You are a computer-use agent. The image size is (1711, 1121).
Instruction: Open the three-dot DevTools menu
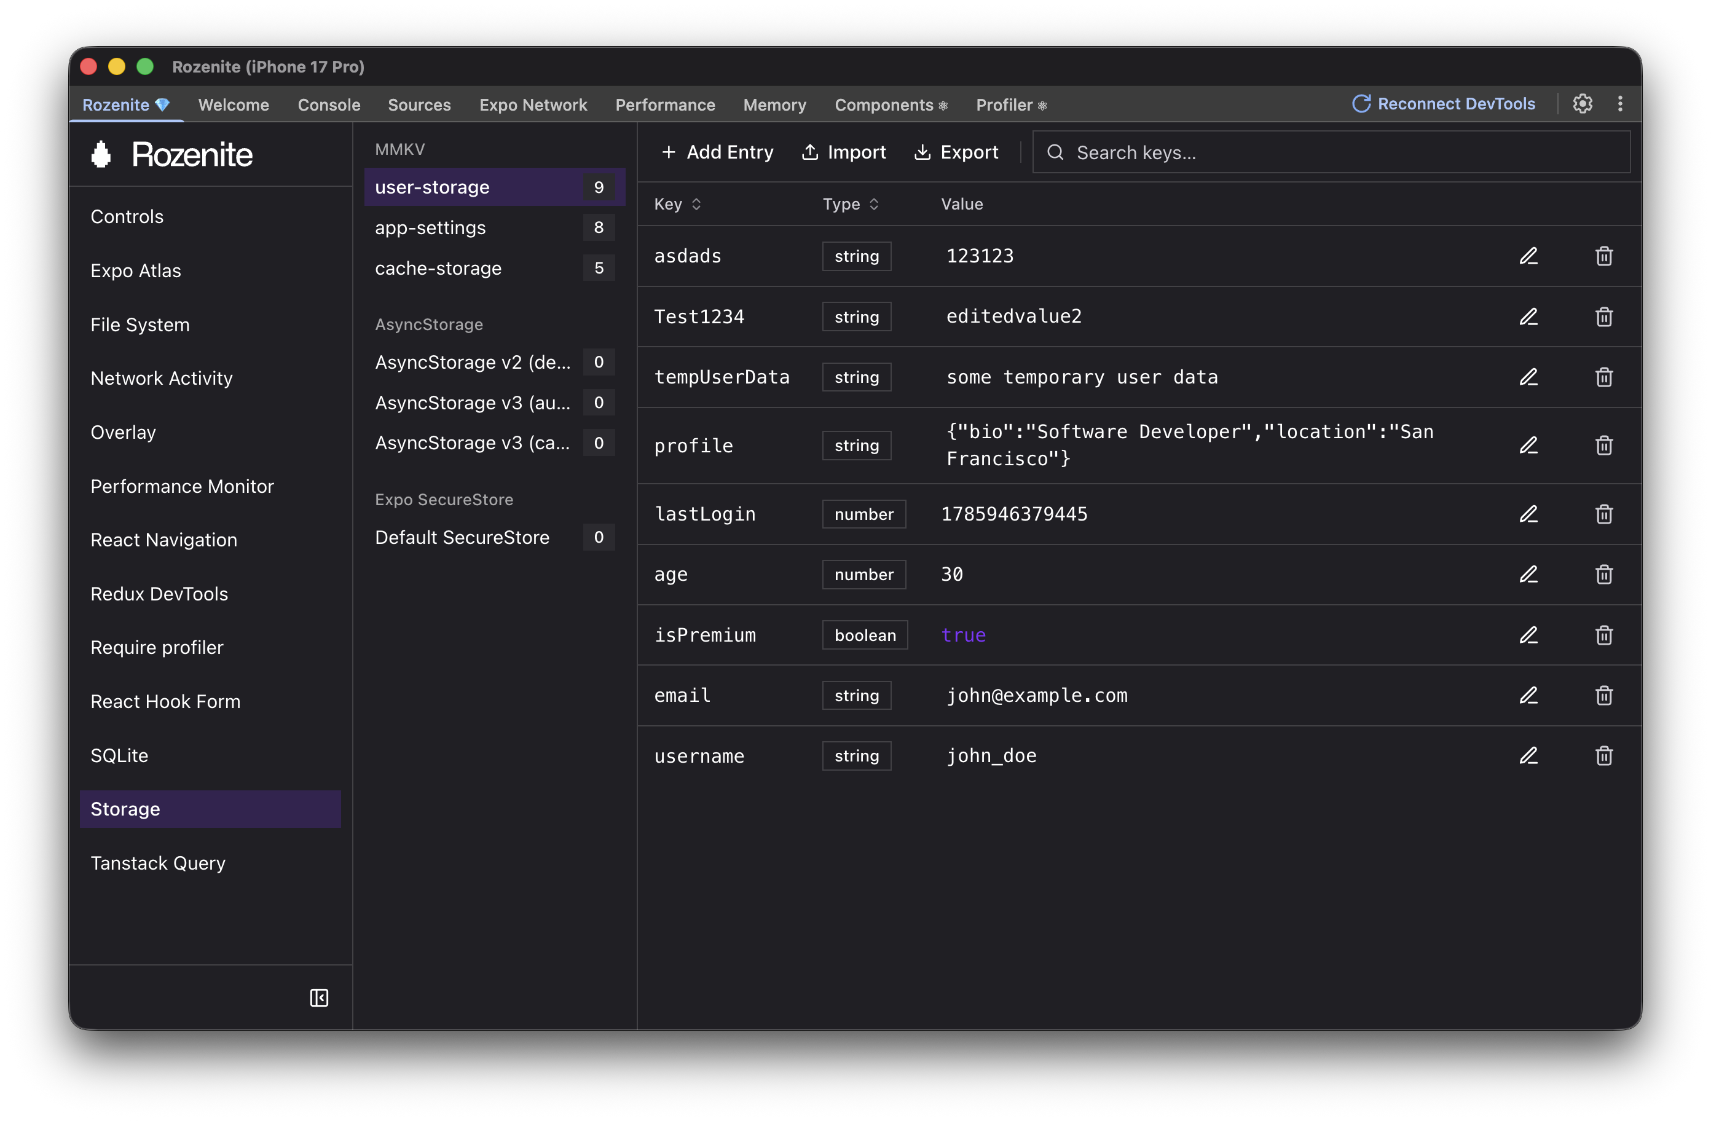click(x=1619, y=103)
